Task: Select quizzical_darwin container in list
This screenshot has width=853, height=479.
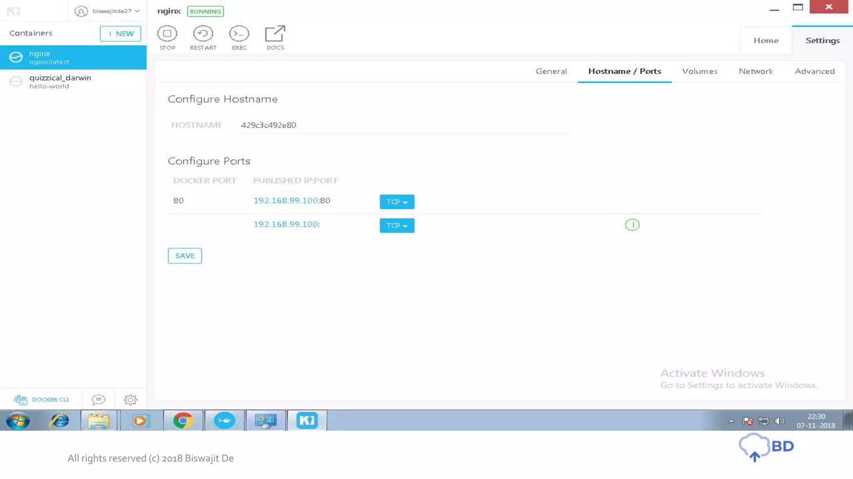Action: [60, 81]
